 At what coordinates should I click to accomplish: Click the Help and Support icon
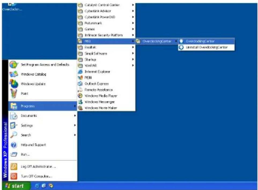click(14, 145)
